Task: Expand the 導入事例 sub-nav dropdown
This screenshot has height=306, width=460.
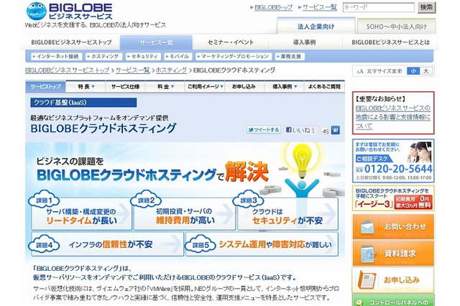Action: [285, 86]
